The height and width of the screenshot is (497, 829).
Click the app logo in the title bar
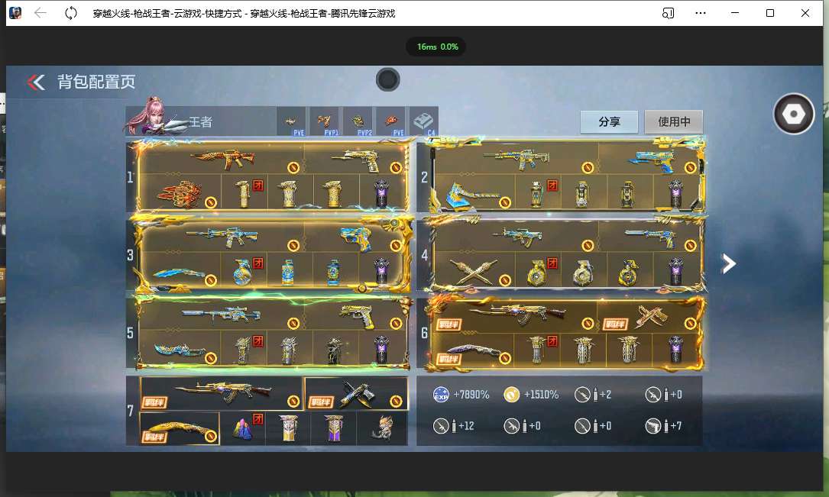[x=15, y=13]
